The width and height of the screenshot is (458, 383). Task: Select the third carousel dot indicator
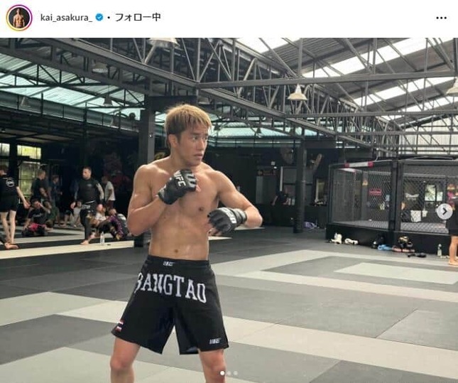point(236,373)
